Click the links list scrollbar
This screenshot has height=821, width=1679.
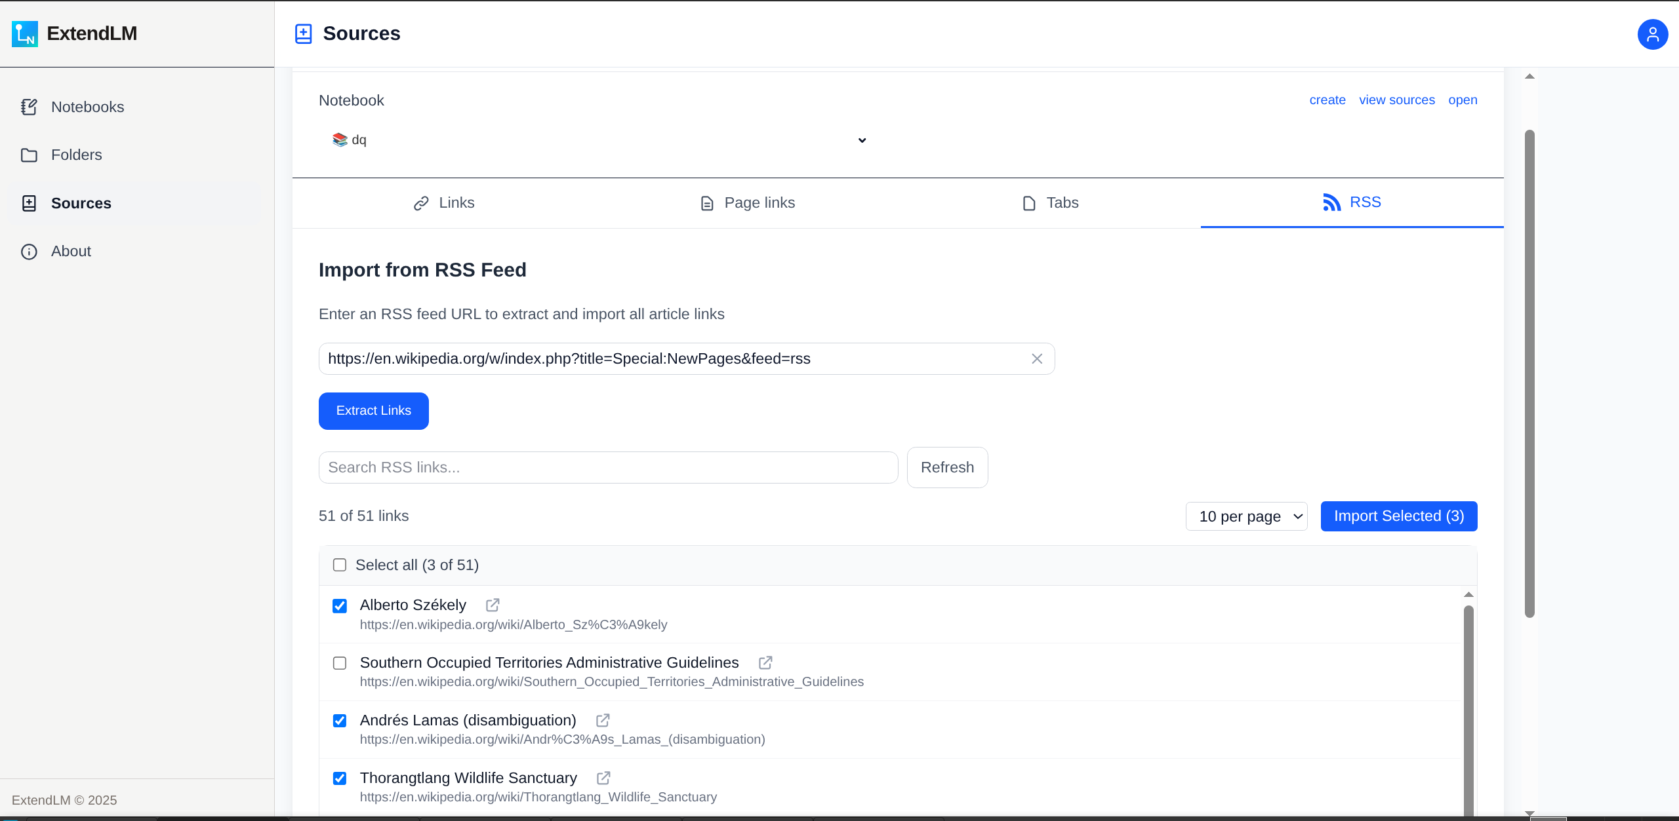[x=1468, y=711]
